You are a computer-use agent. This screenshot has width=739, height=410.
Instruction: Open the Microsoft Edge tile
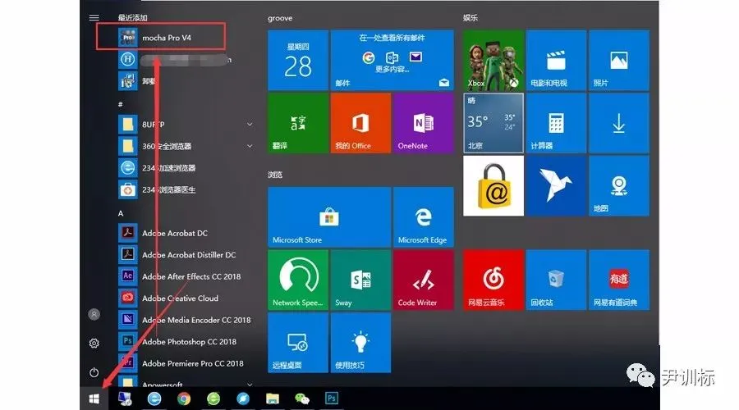click(x=423, y=217)
